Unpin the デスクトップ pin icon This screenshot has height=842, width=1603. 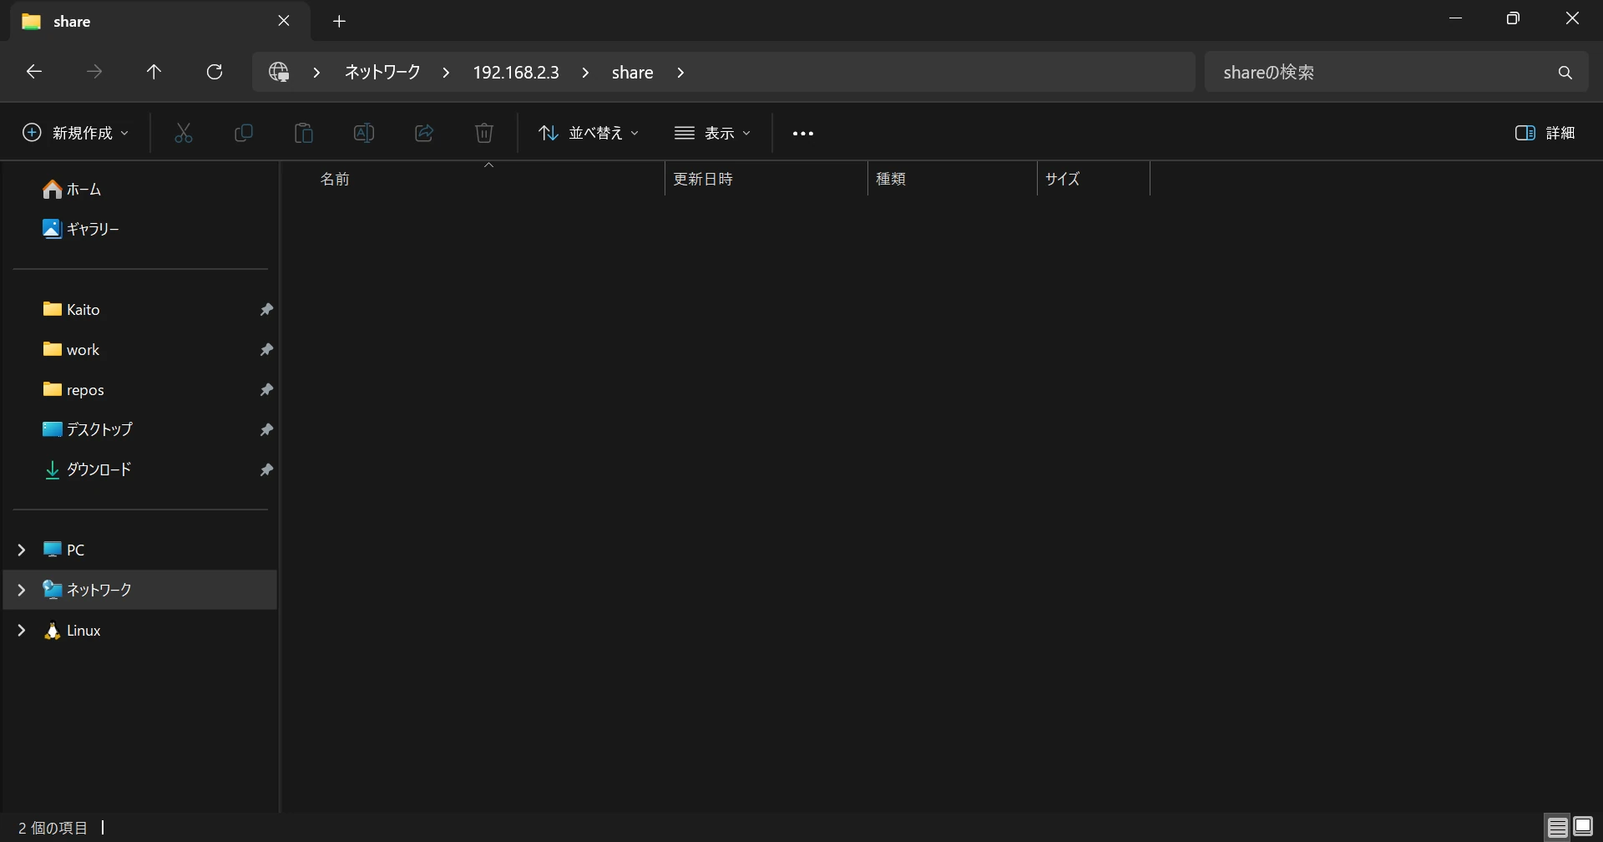266,430
